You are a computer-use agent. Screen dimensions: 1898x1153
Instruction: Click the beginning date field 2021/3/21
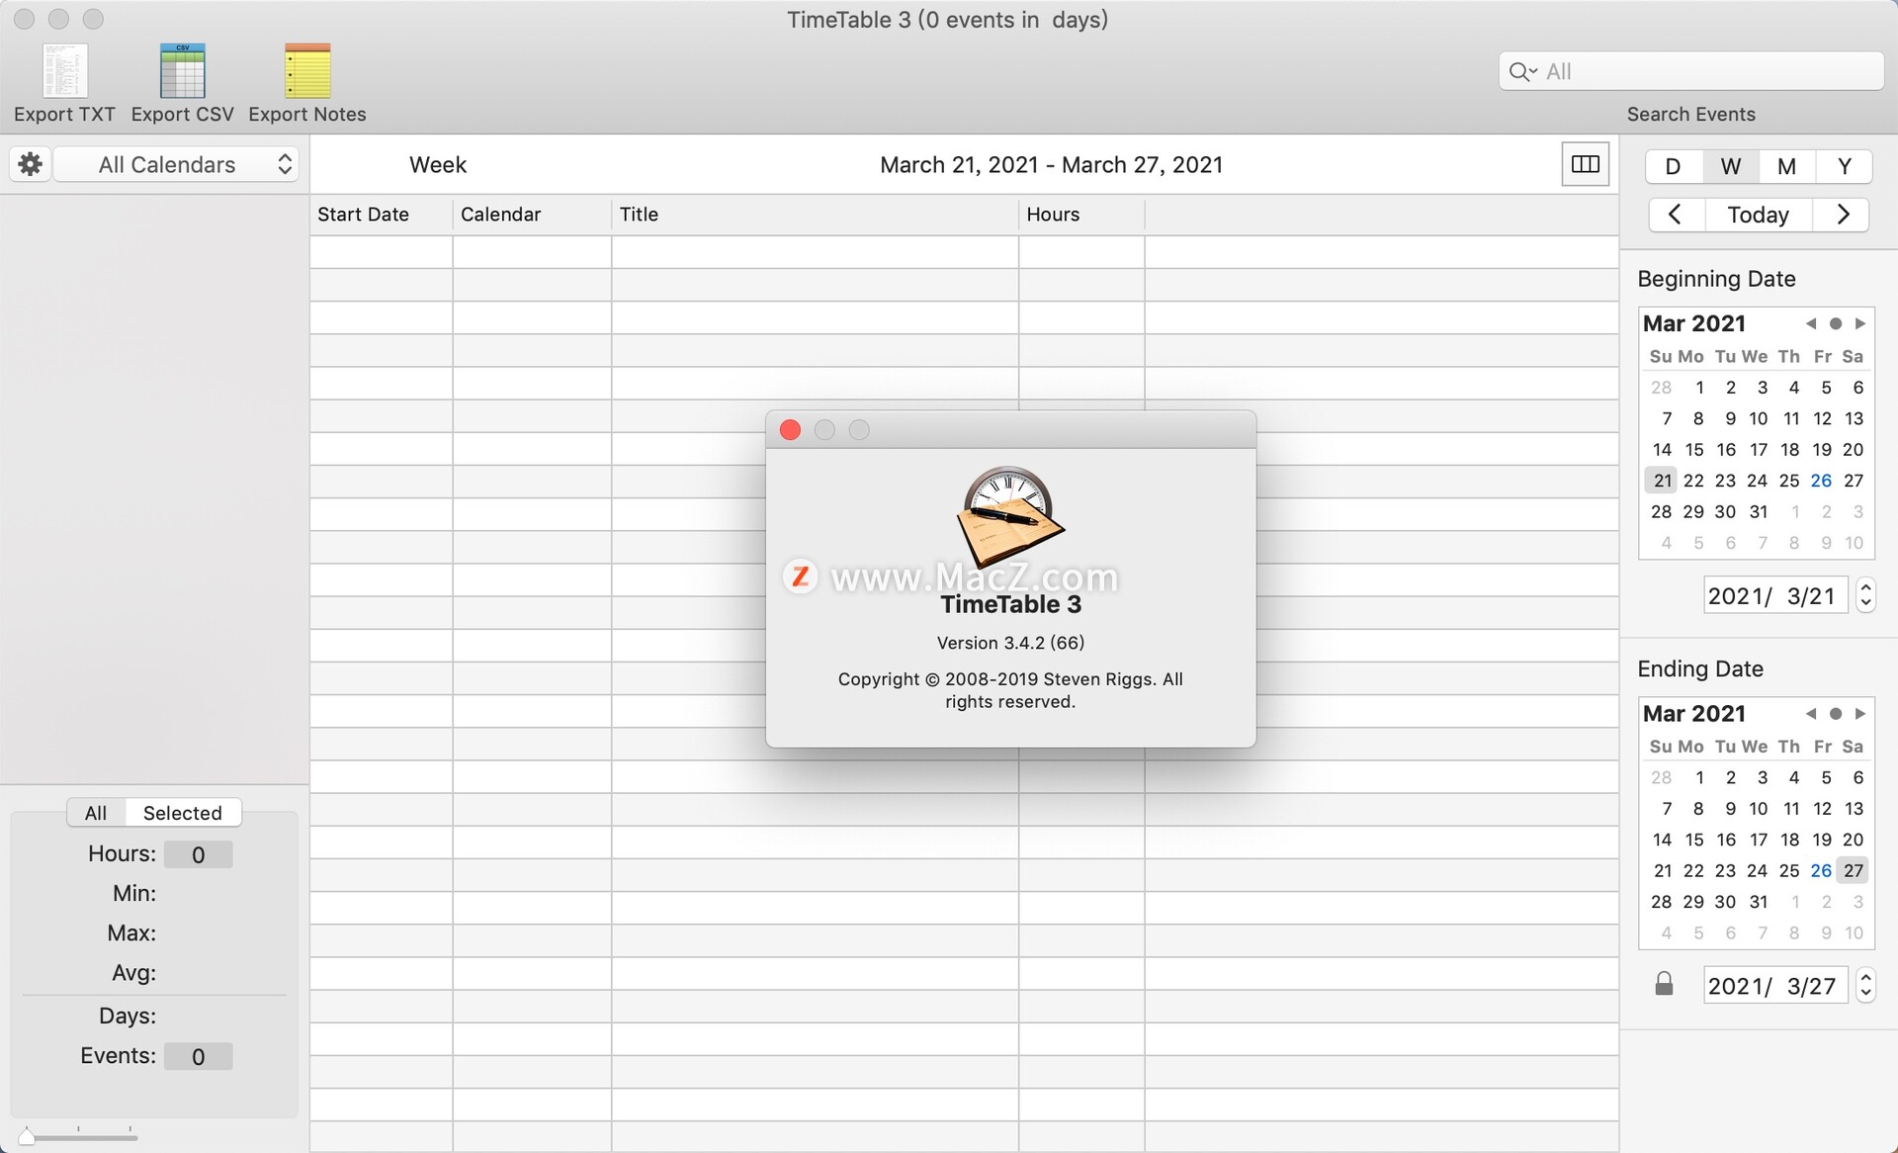tap(1775, 595)
